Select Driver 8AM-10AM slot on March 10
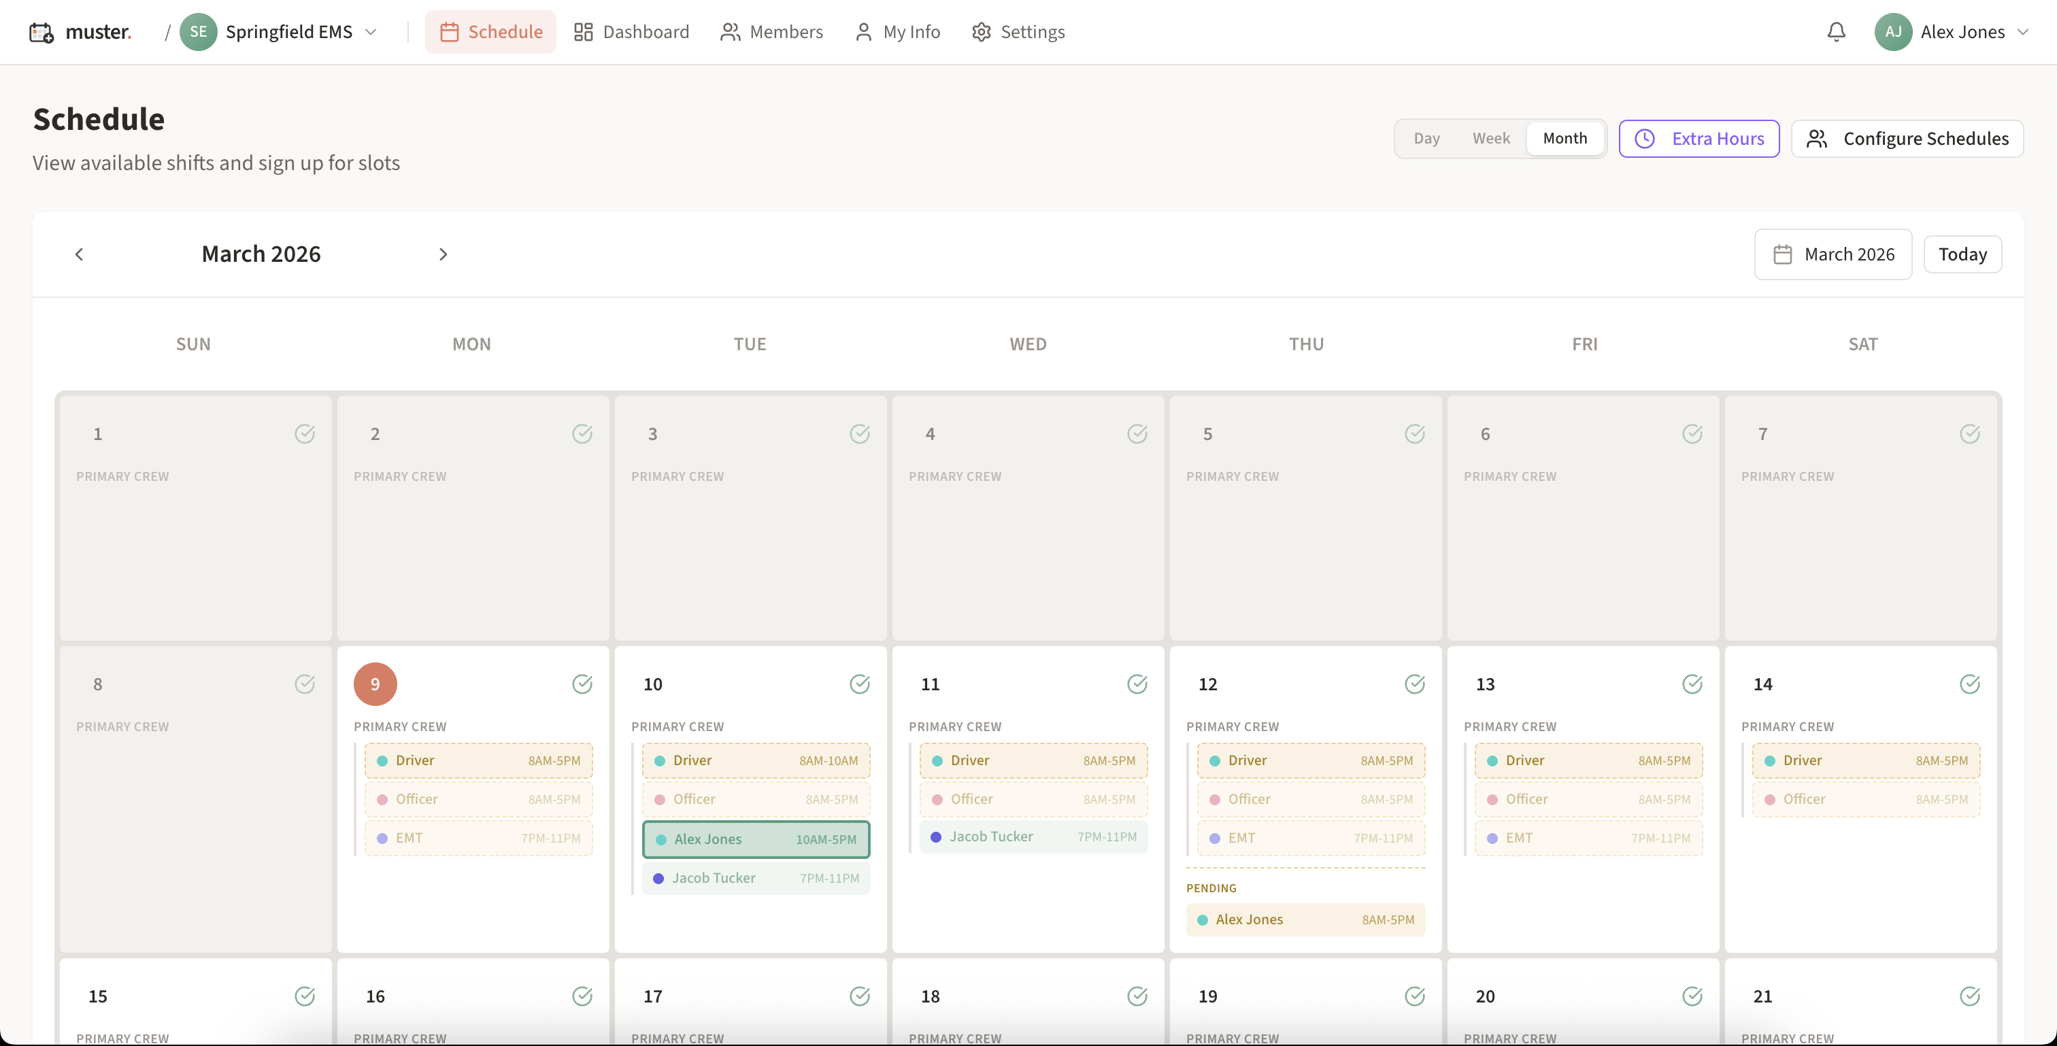2057x1046 pixels. (x=756, y=760)
